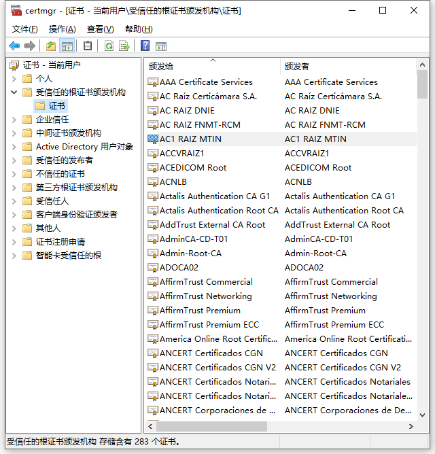
Task: Click the Export List toolbar icon
Action: (x=124, y=46)
